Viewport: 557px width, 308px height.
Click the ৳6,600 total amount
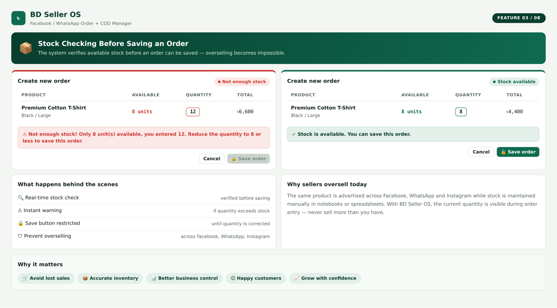pos(245,112)
